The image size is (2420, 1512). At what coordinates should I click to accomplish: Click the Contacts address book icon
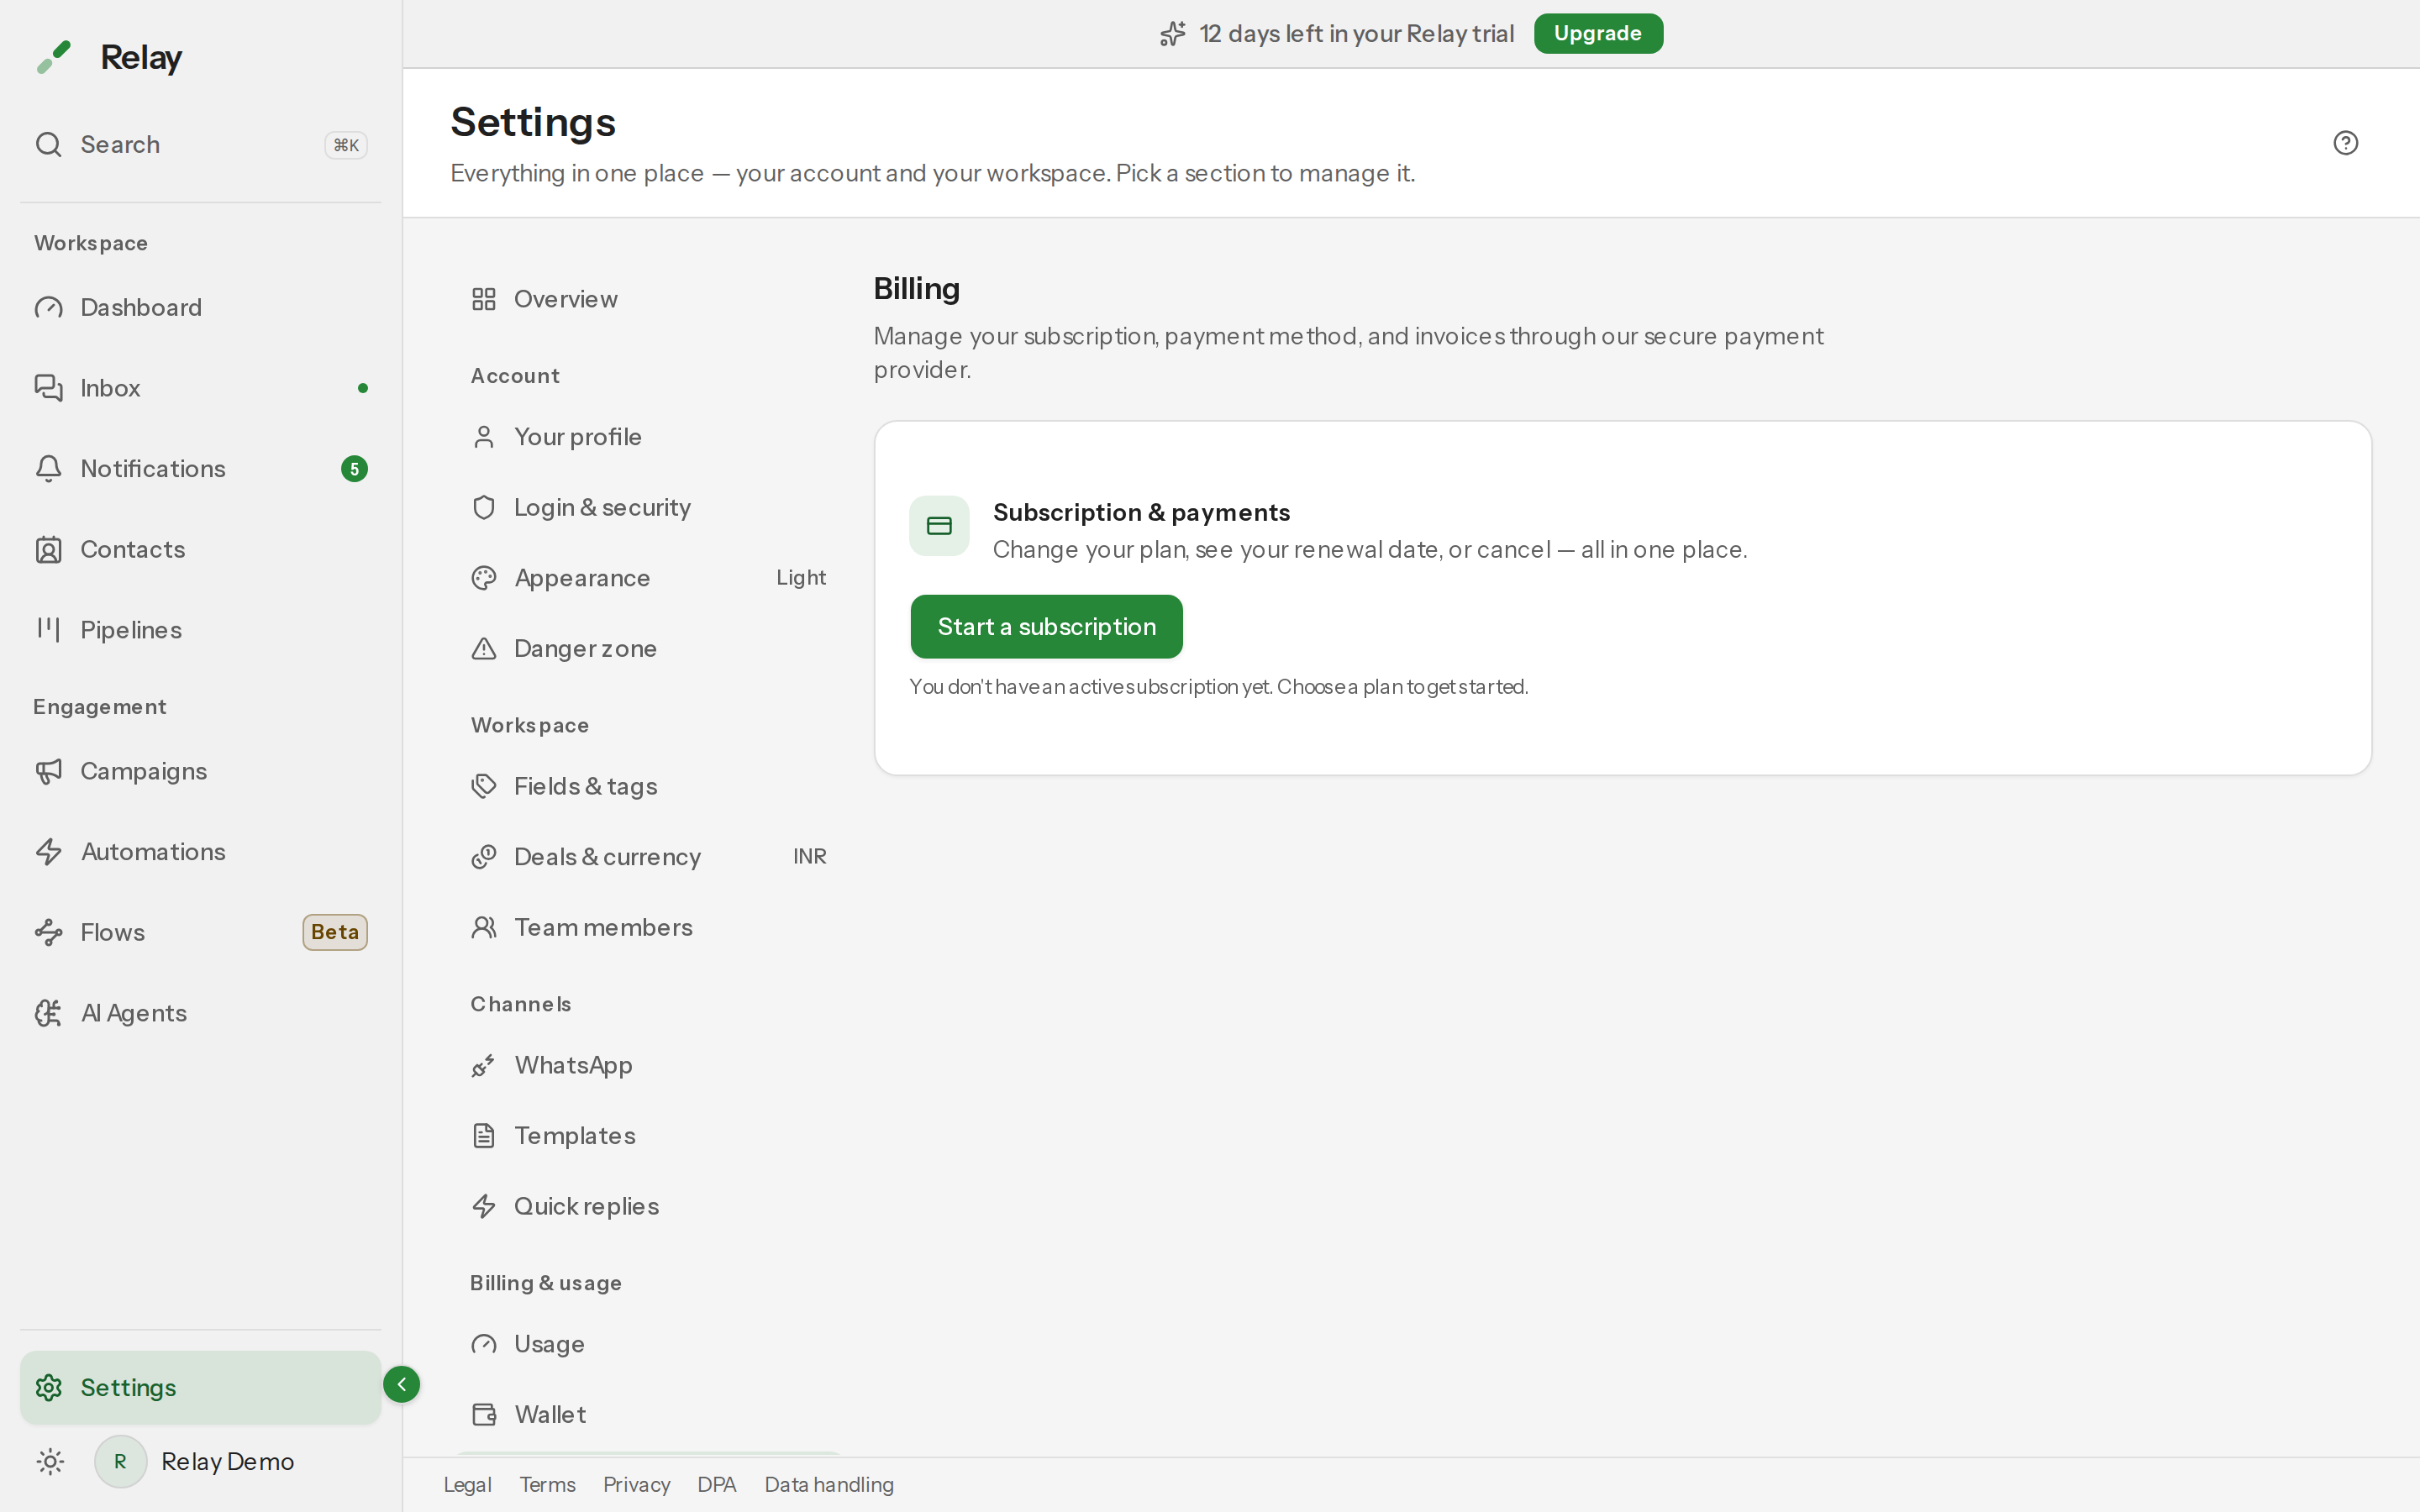pos(49,550)
